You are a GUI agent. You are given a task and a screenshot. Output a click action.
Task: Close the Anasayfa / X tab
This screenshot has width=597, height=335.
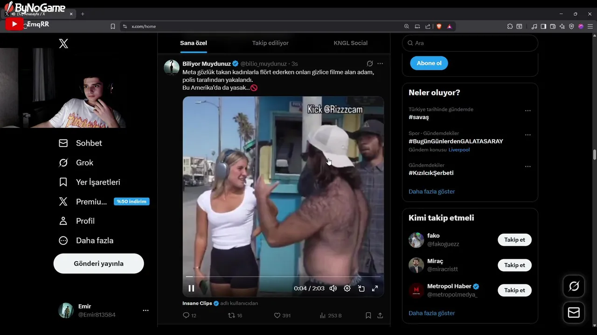point(71,14)
